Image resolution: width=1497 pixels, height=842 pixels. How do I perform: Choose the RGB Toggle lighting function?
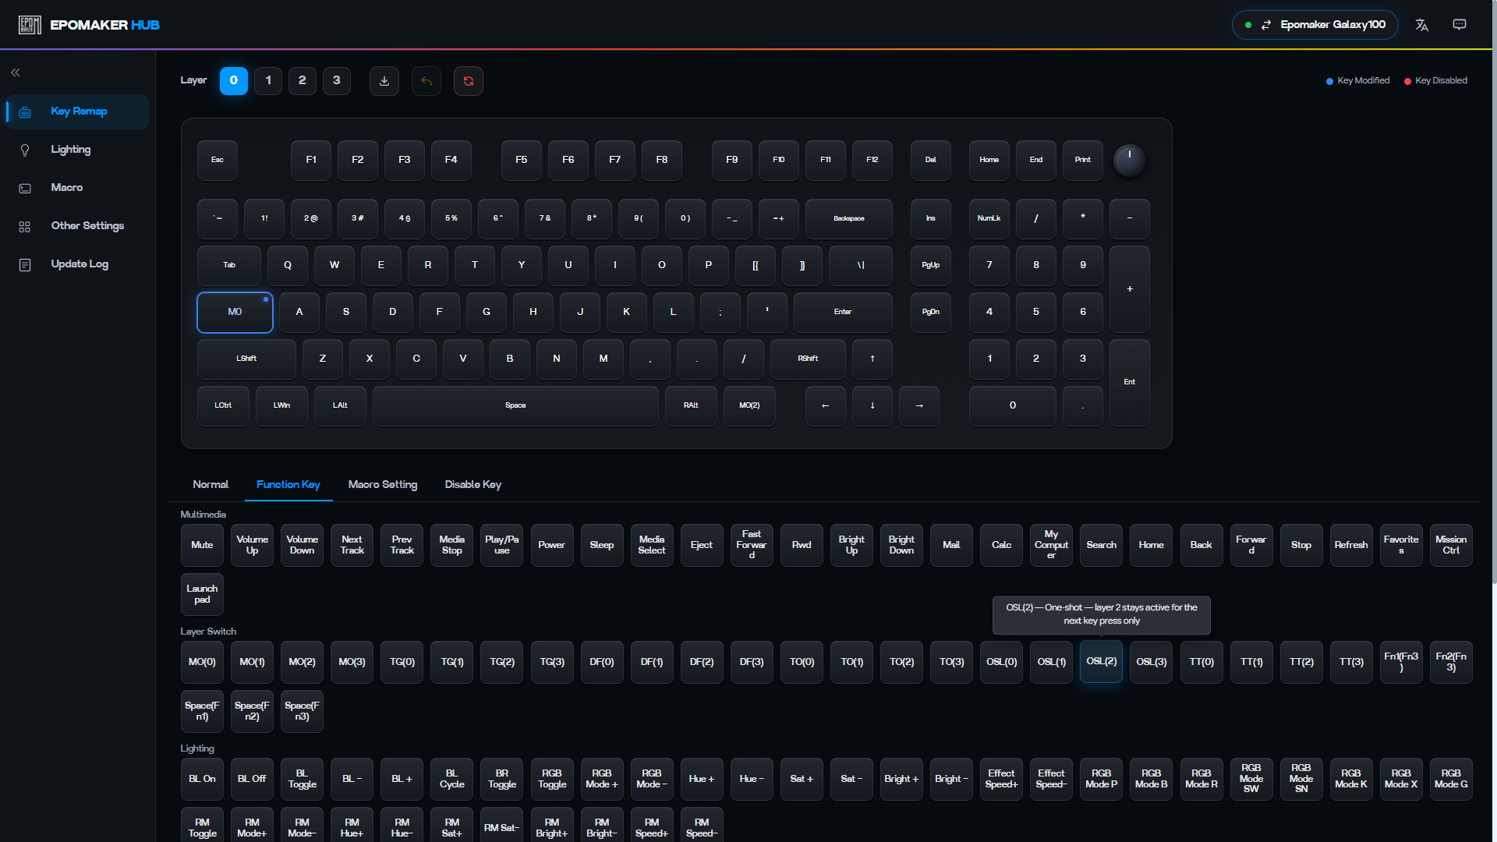pyautogui.click(x=552, y=780)
